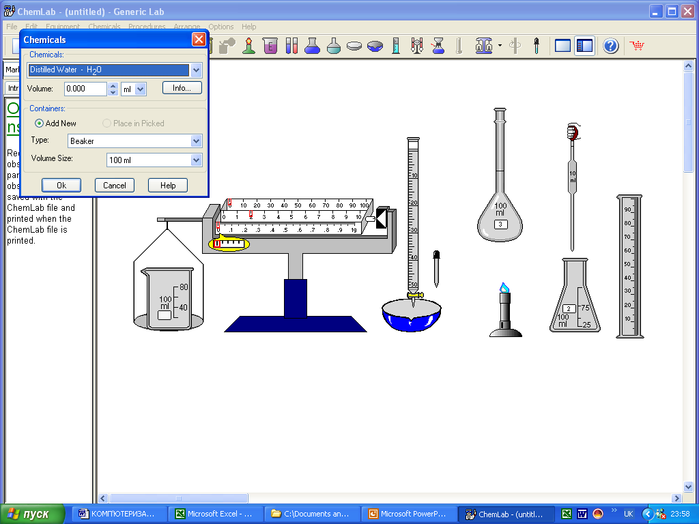Open the Chemicals dropdown showing Distilled Water
This screenshot has width=699, height=524.
click(x=196, y=70)
